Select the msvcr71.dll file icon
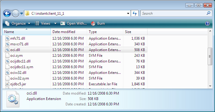The image size is (215, 112). [x=7, y=44]
